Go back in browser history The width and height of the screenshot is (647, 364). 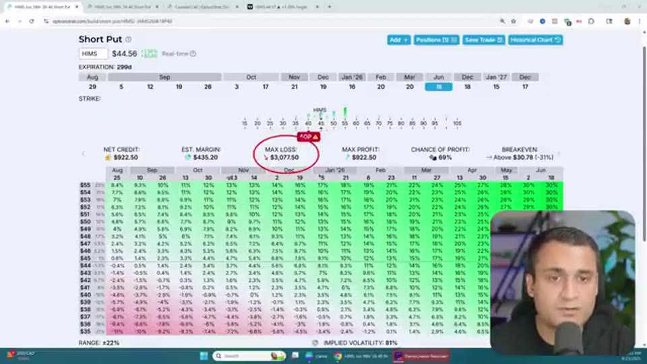[7, 21]
